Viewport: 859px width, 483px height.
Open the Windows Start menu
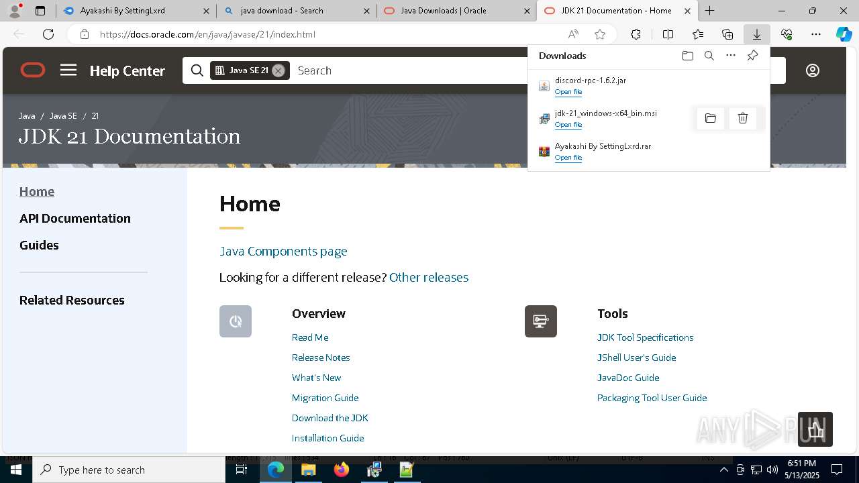point(16,470)
